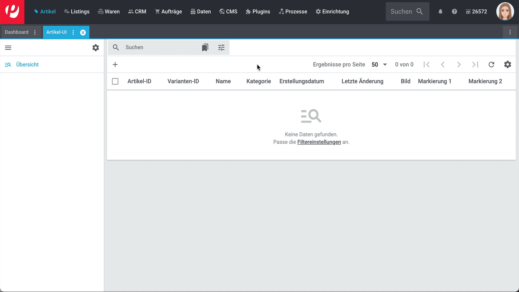This screenshot has width=519, height=292.
Task: Open table column settings gear
Action: pos(508,65)
